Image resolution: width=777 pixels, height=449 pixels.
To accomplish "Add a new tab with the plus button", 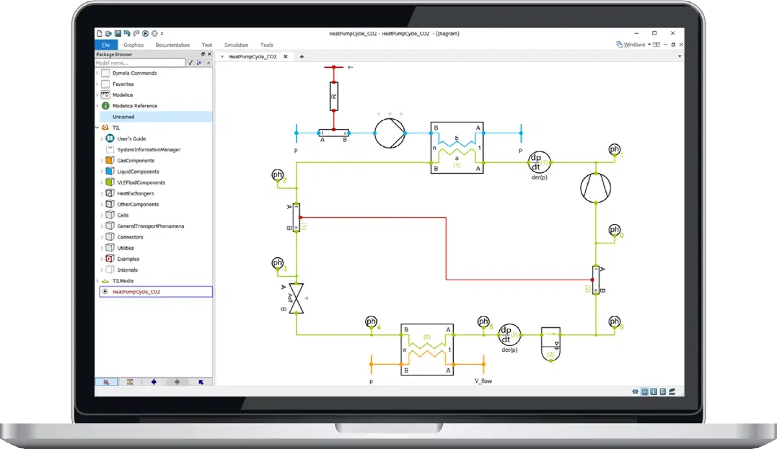I will click(x=302, y=57).
